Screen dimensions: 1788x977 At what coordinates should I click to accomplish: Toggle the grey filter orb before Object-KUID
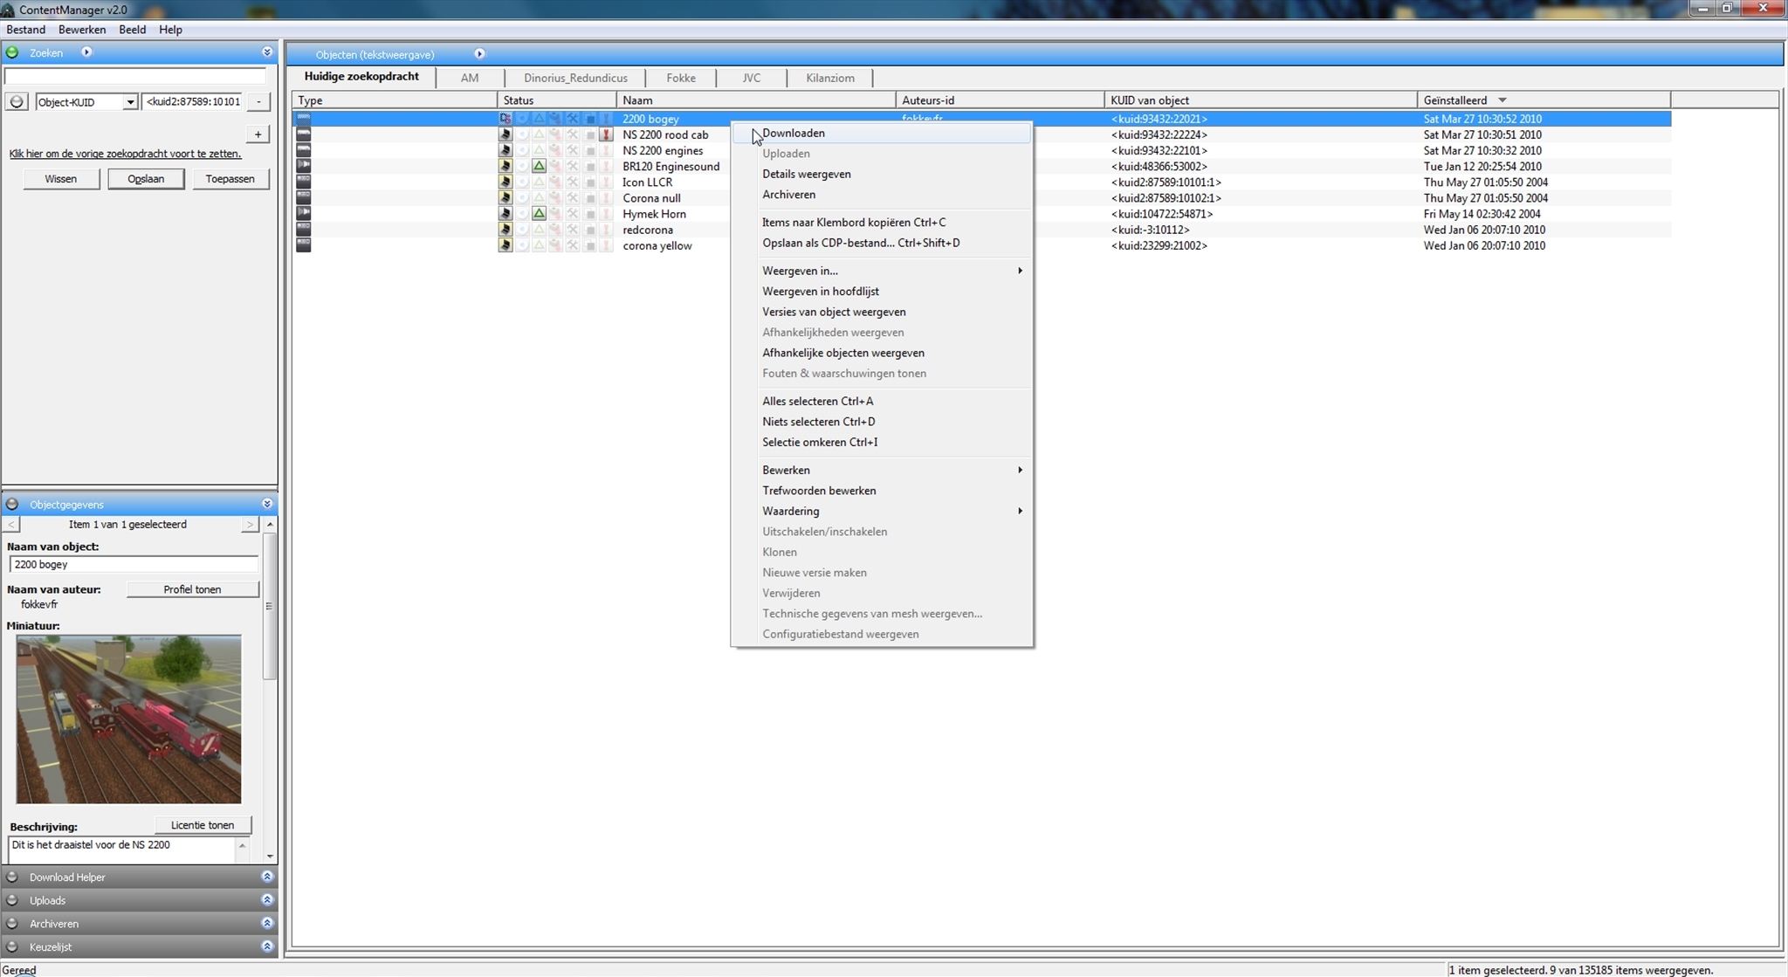click(17, 102)
